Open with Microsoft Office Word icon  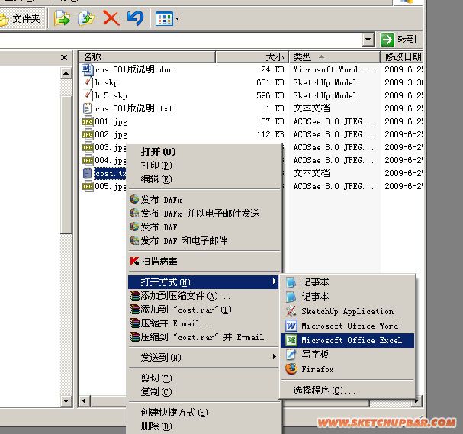point(291,326)
